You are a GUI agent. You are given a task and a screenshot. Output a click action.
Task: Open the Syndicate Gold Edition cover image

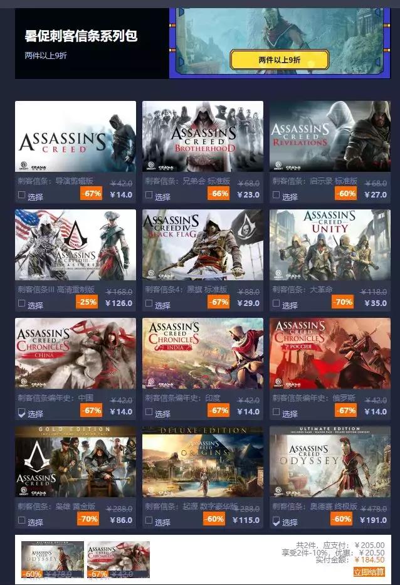pos(75,461)
